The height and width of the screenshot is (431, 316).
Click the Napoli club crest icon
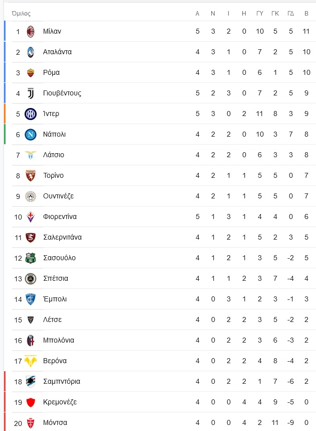tap(31, 135)
